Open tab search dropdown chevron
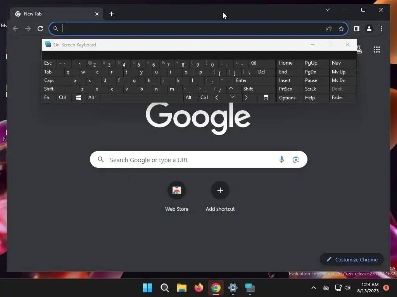This screenshot has height=297, width=397. 327,10
